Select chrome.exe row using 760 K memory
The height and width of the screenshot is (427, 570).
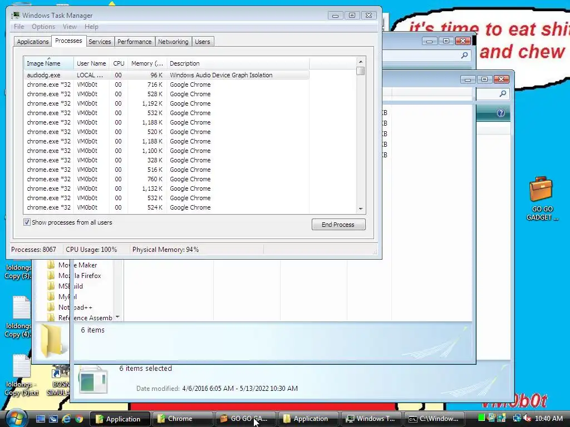(x=166, y=179)
